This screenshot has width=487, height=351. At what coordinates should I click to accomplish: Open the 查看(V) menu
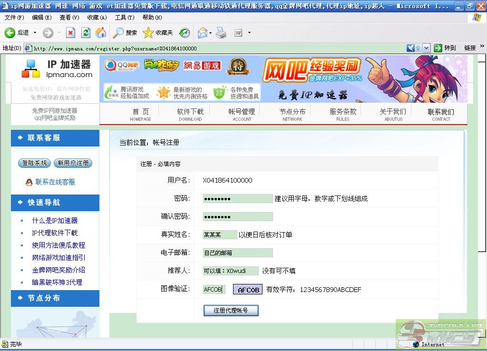(x=69, y=17)
